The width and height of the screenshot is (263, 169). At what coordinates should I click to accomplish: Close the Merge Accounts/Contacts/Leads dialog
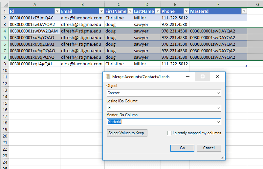(x=218, y=76)
